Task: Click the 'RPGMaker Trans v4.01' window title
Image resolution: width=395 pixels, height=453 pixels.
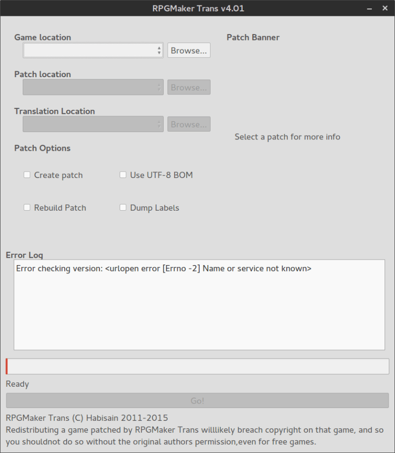Action: 198,8
